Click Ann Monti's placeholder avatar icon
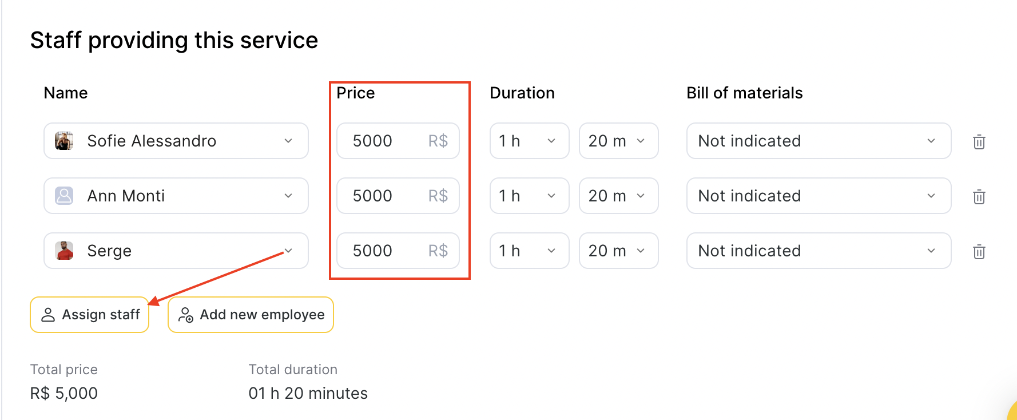The width and height of the screenshot is (1017, 420). (64, 196)
